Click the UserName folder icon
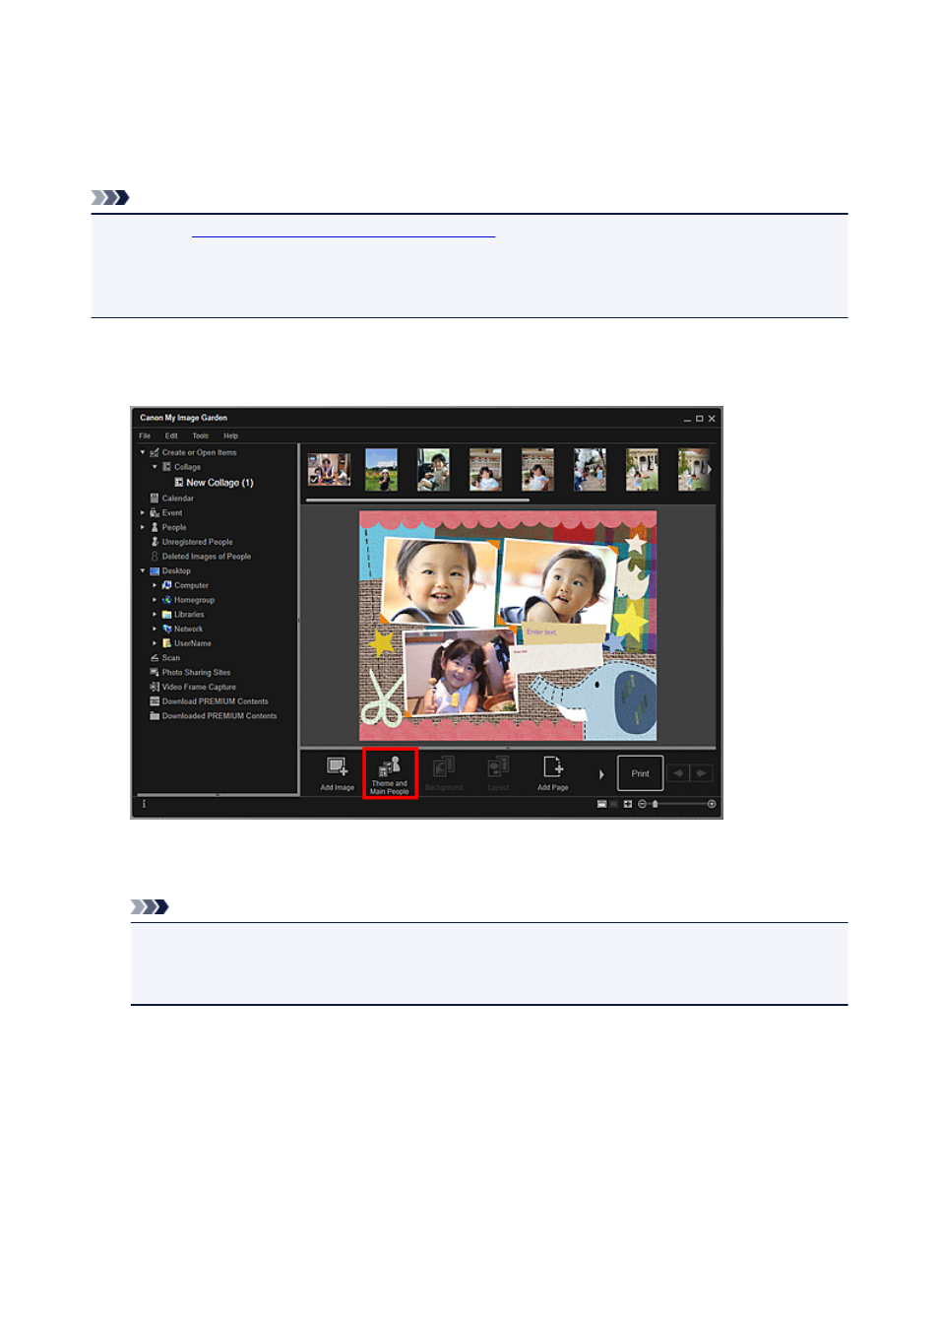939x1330 pixels. (167, 643)
